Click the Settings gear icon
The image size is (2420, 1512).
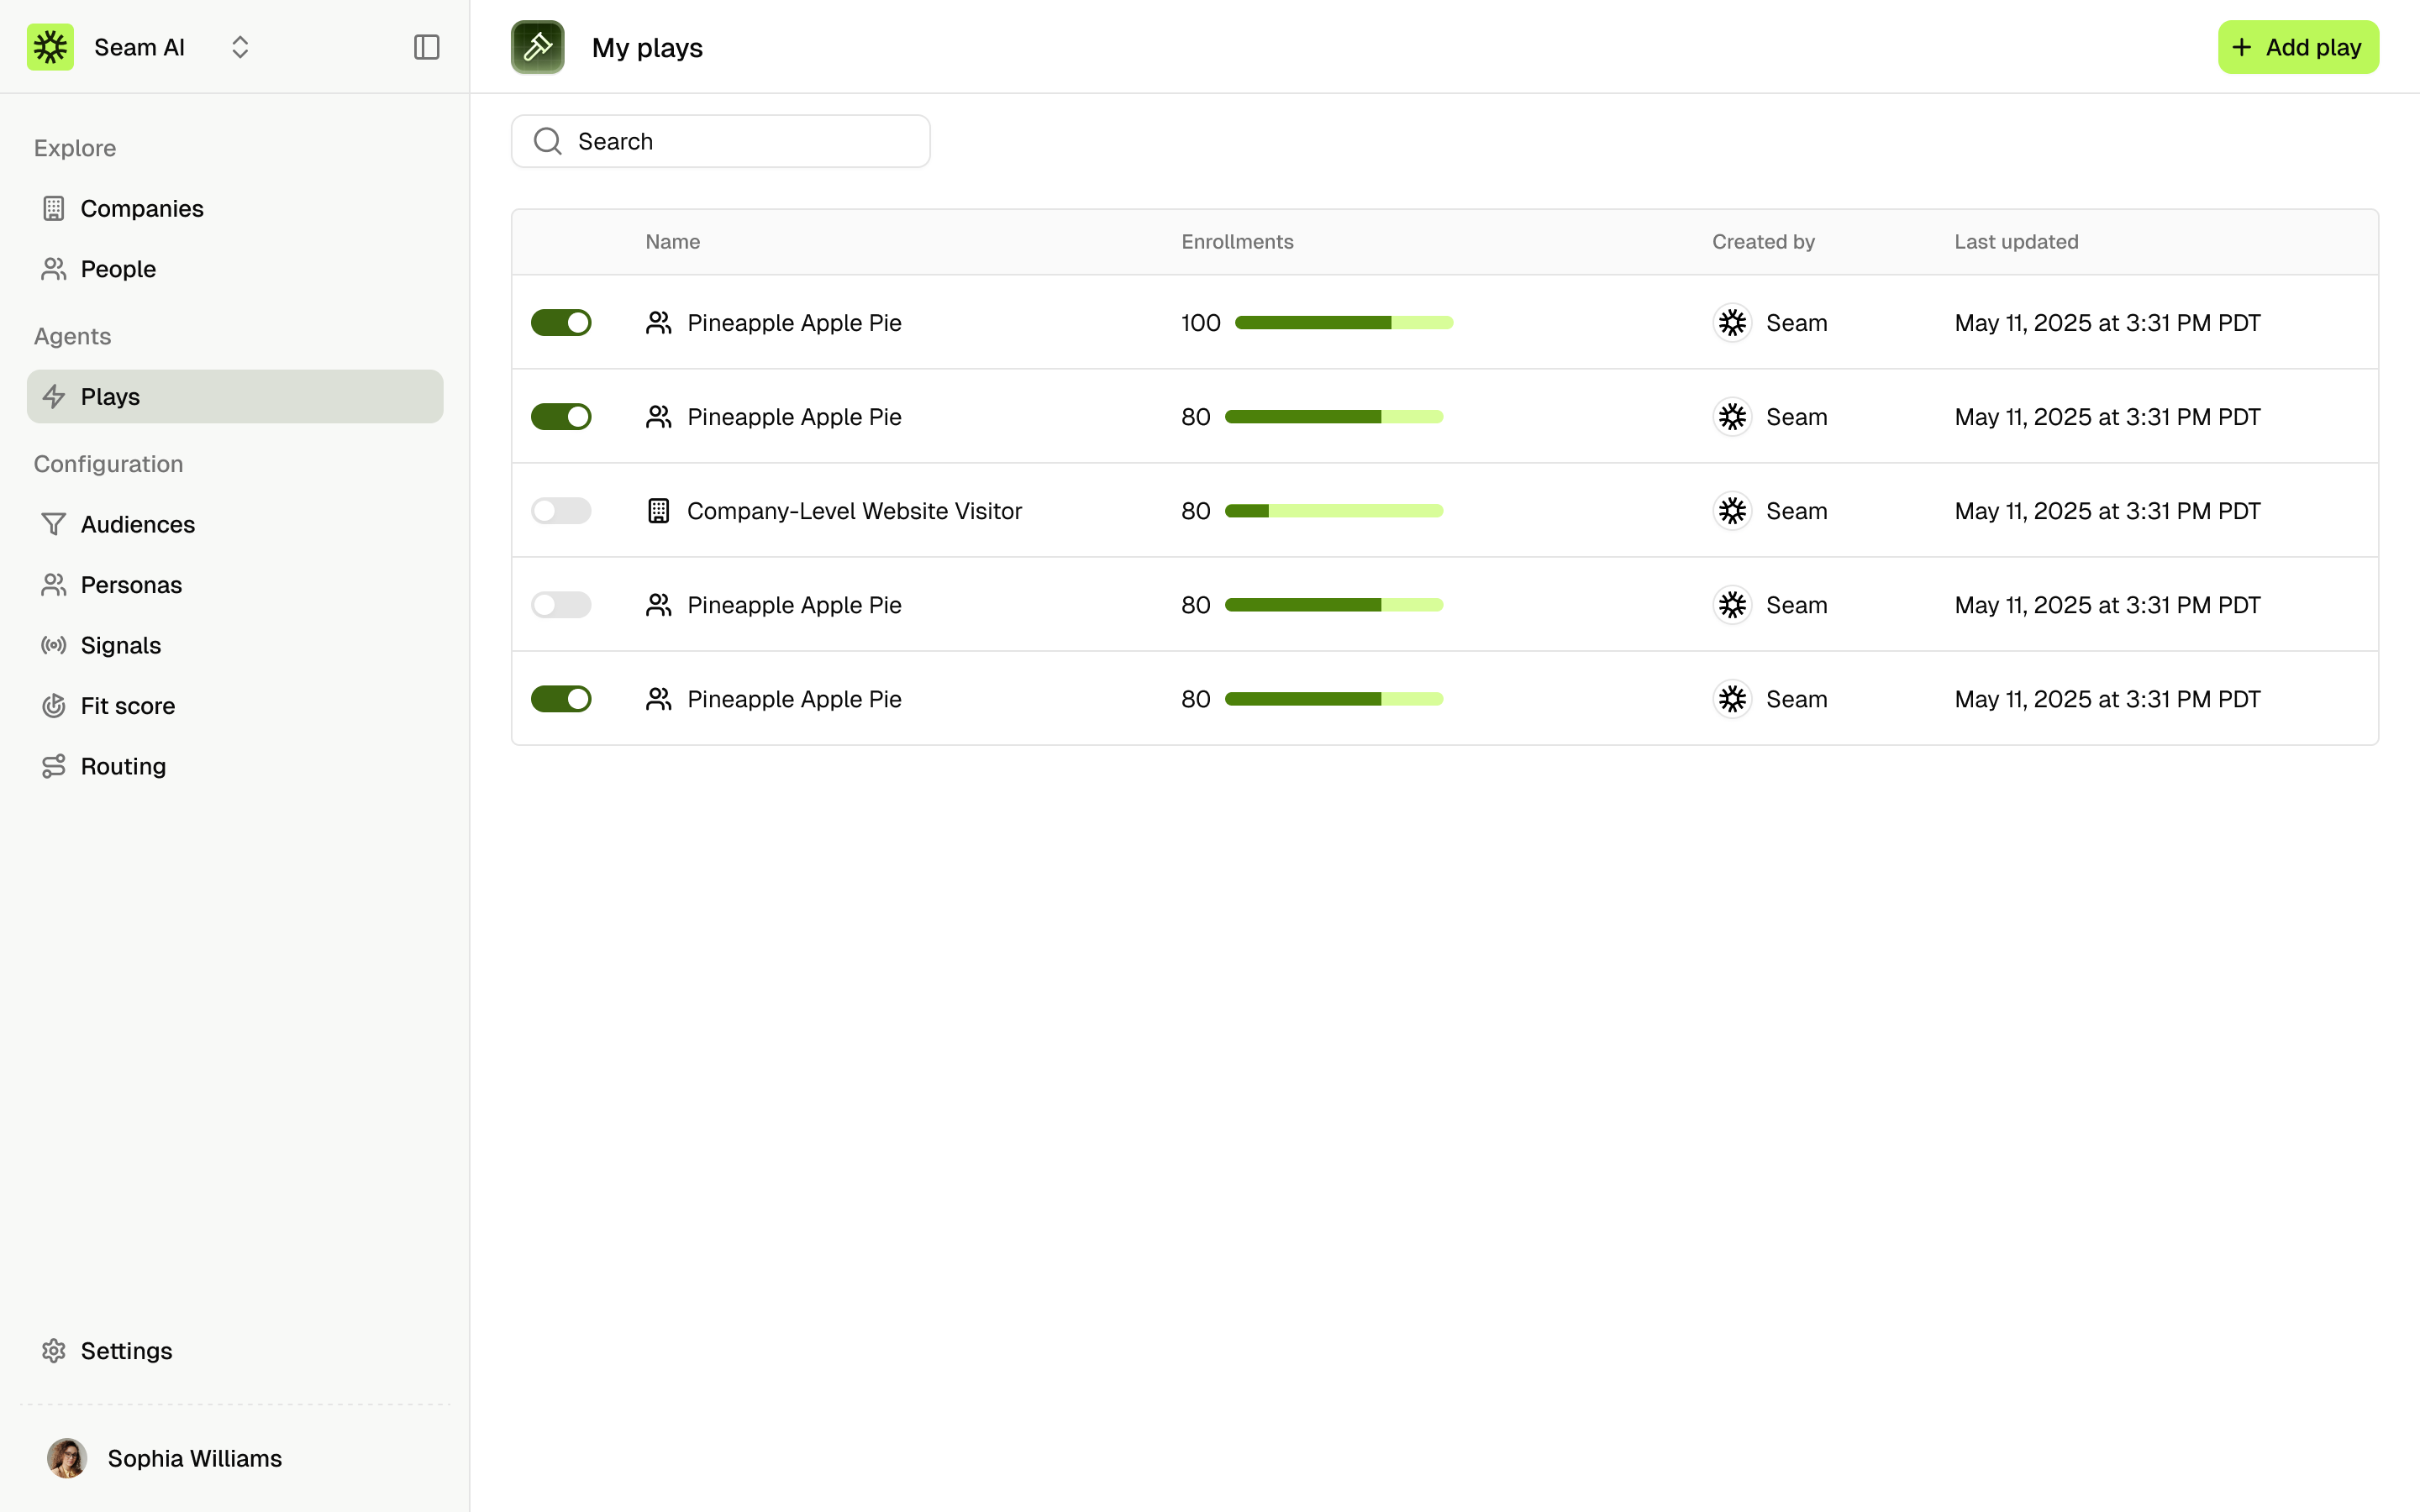point(54,1351)
